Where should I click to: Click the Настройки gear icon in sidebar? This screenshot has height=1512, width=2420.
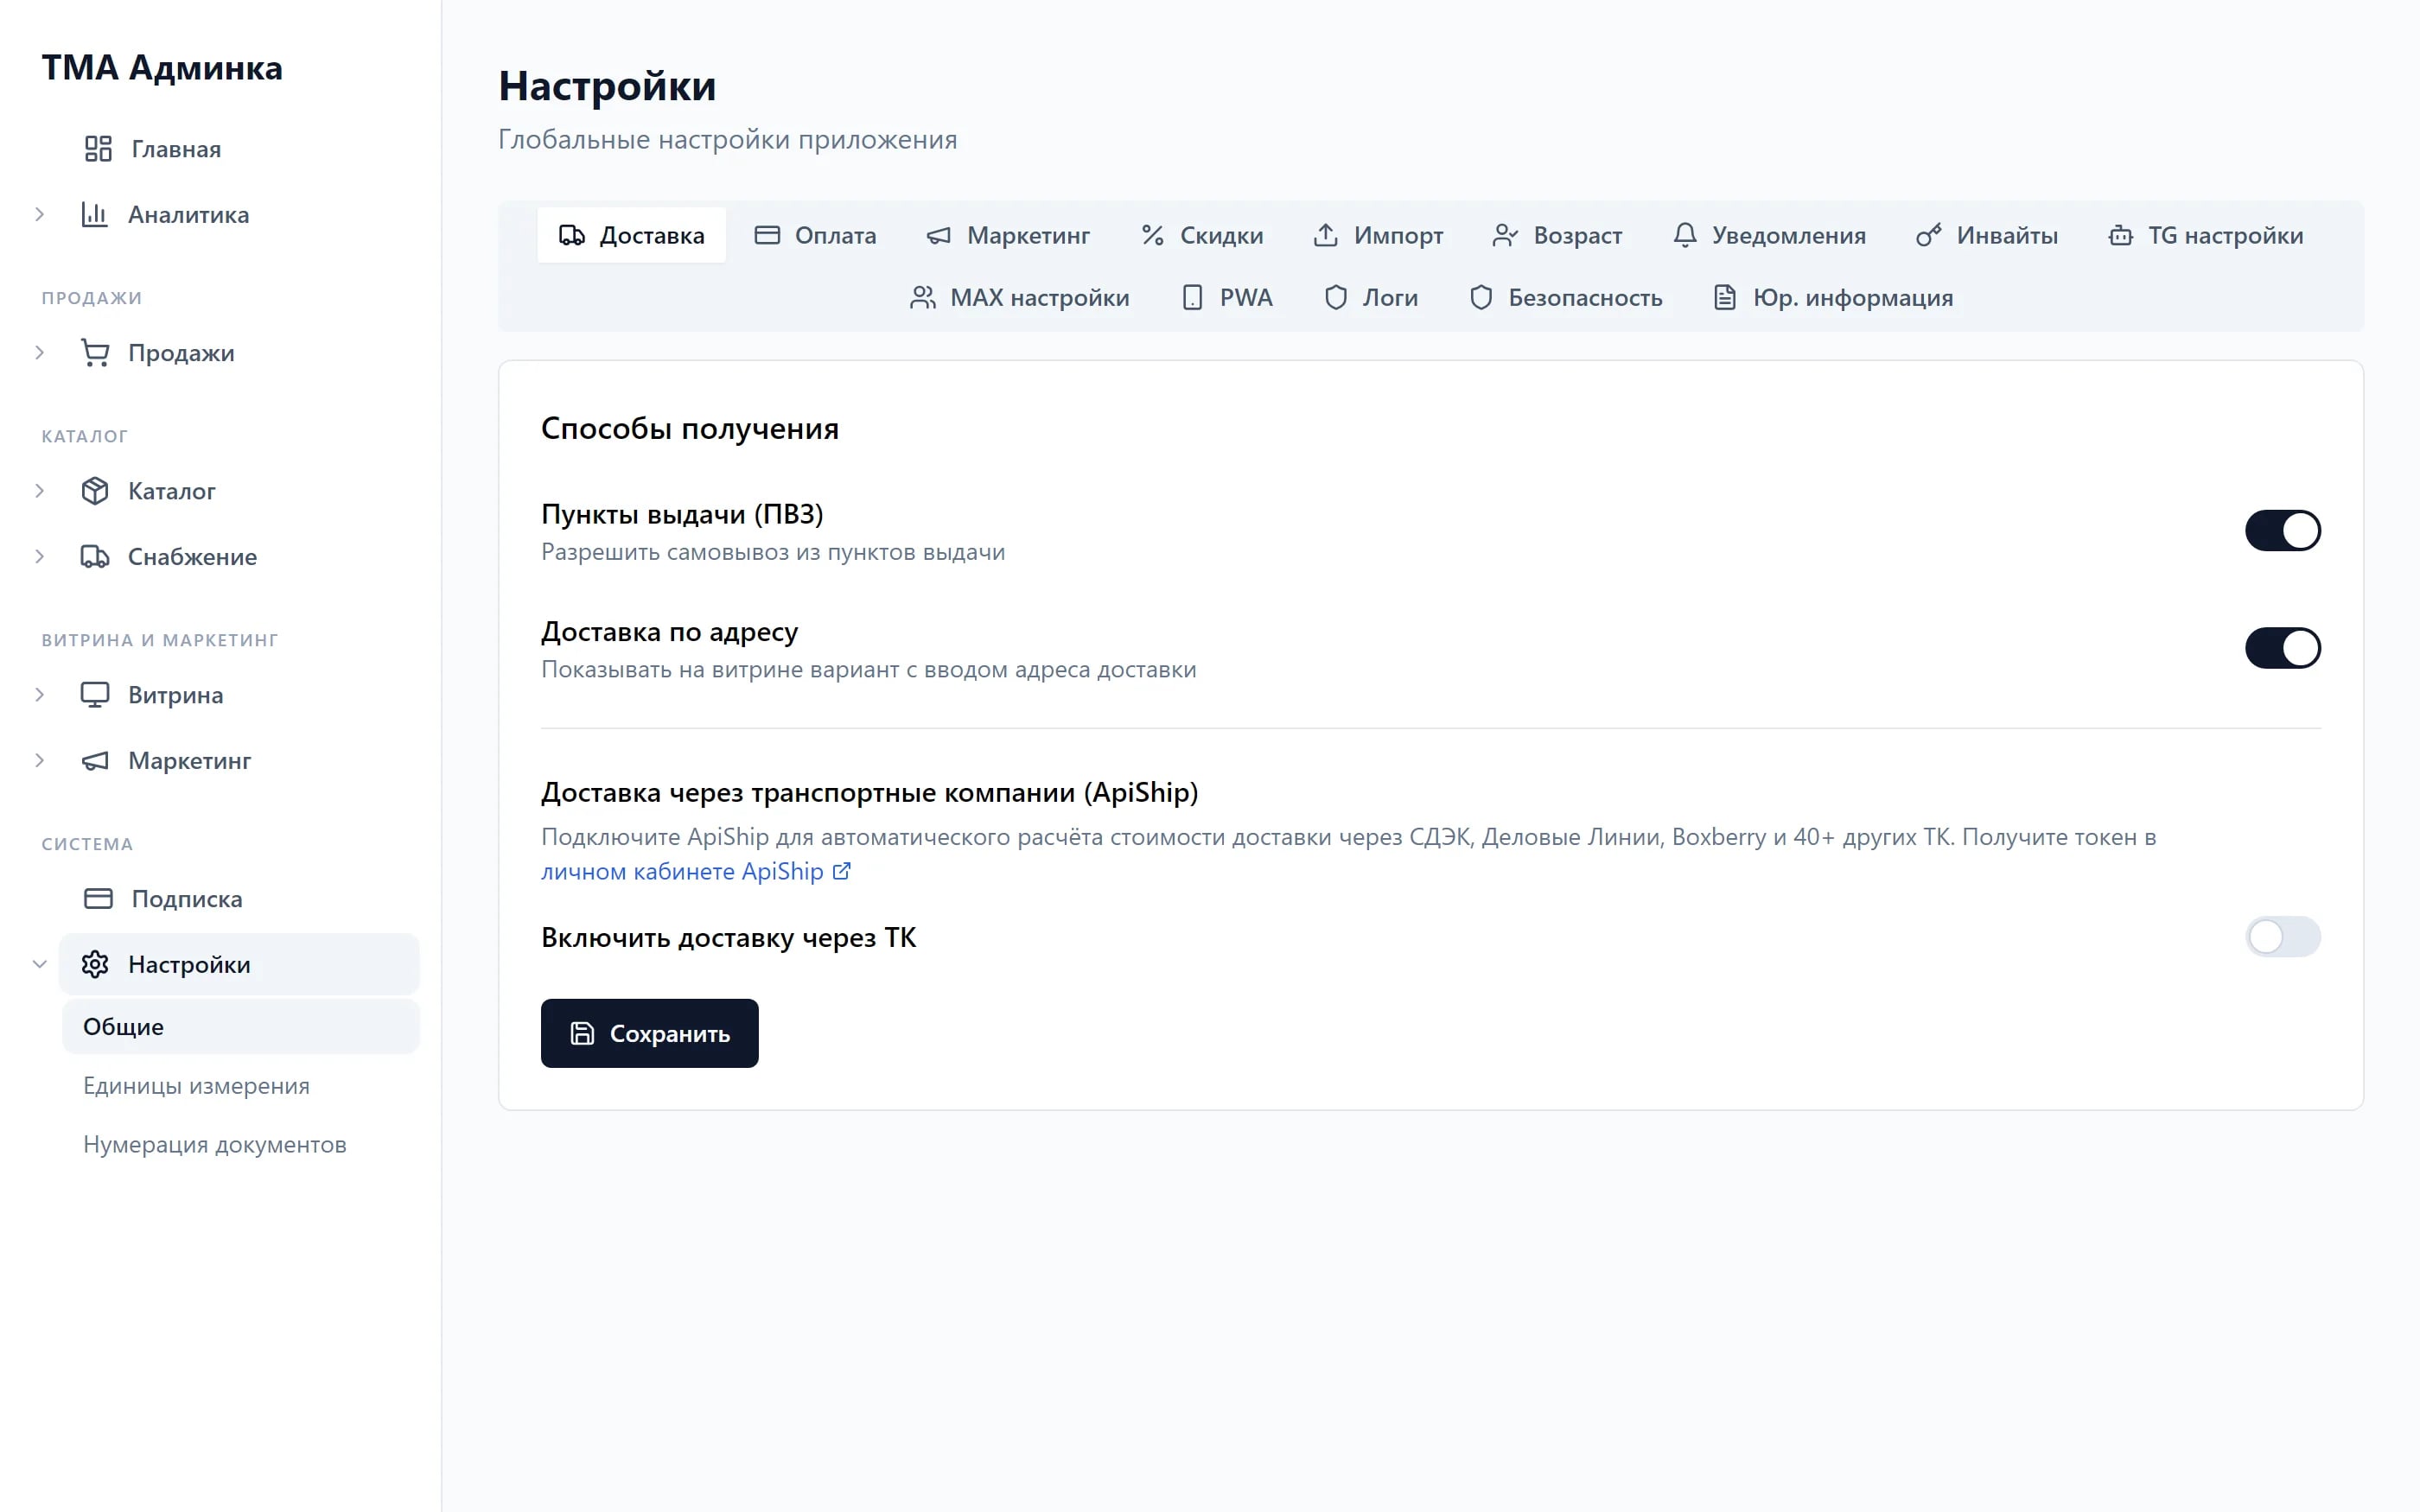(x=95, y=965)
